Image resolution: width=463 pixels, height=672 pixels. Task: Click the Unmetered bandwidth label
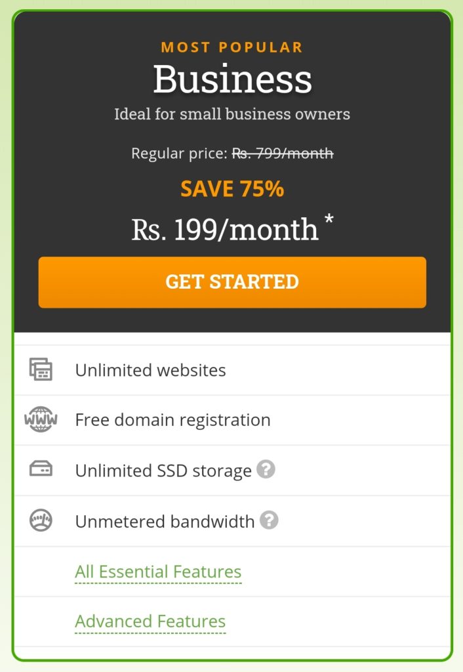click(x=165, y=522)
